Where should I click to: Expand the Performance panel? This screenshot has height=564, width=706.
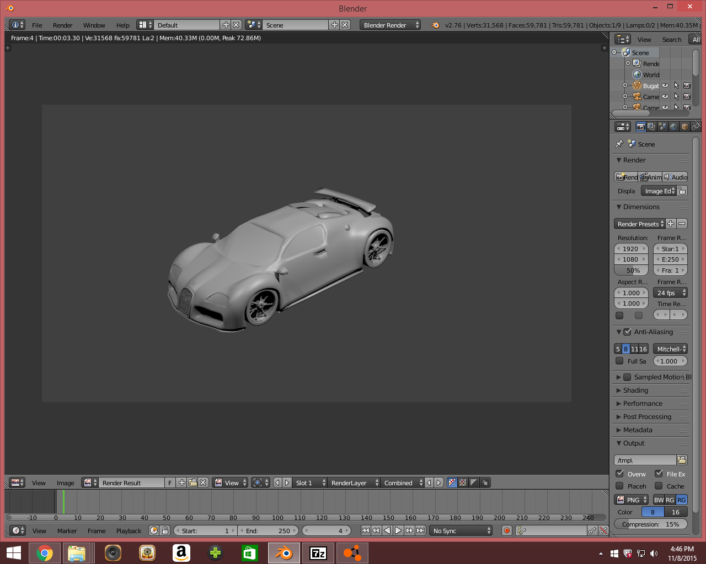[643, 403]
